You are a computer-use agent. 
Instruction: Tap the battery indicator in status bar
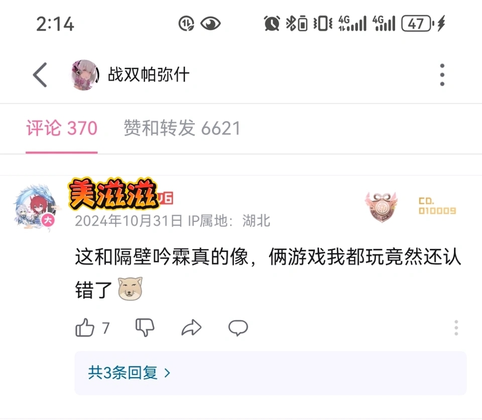coord(417,24)
